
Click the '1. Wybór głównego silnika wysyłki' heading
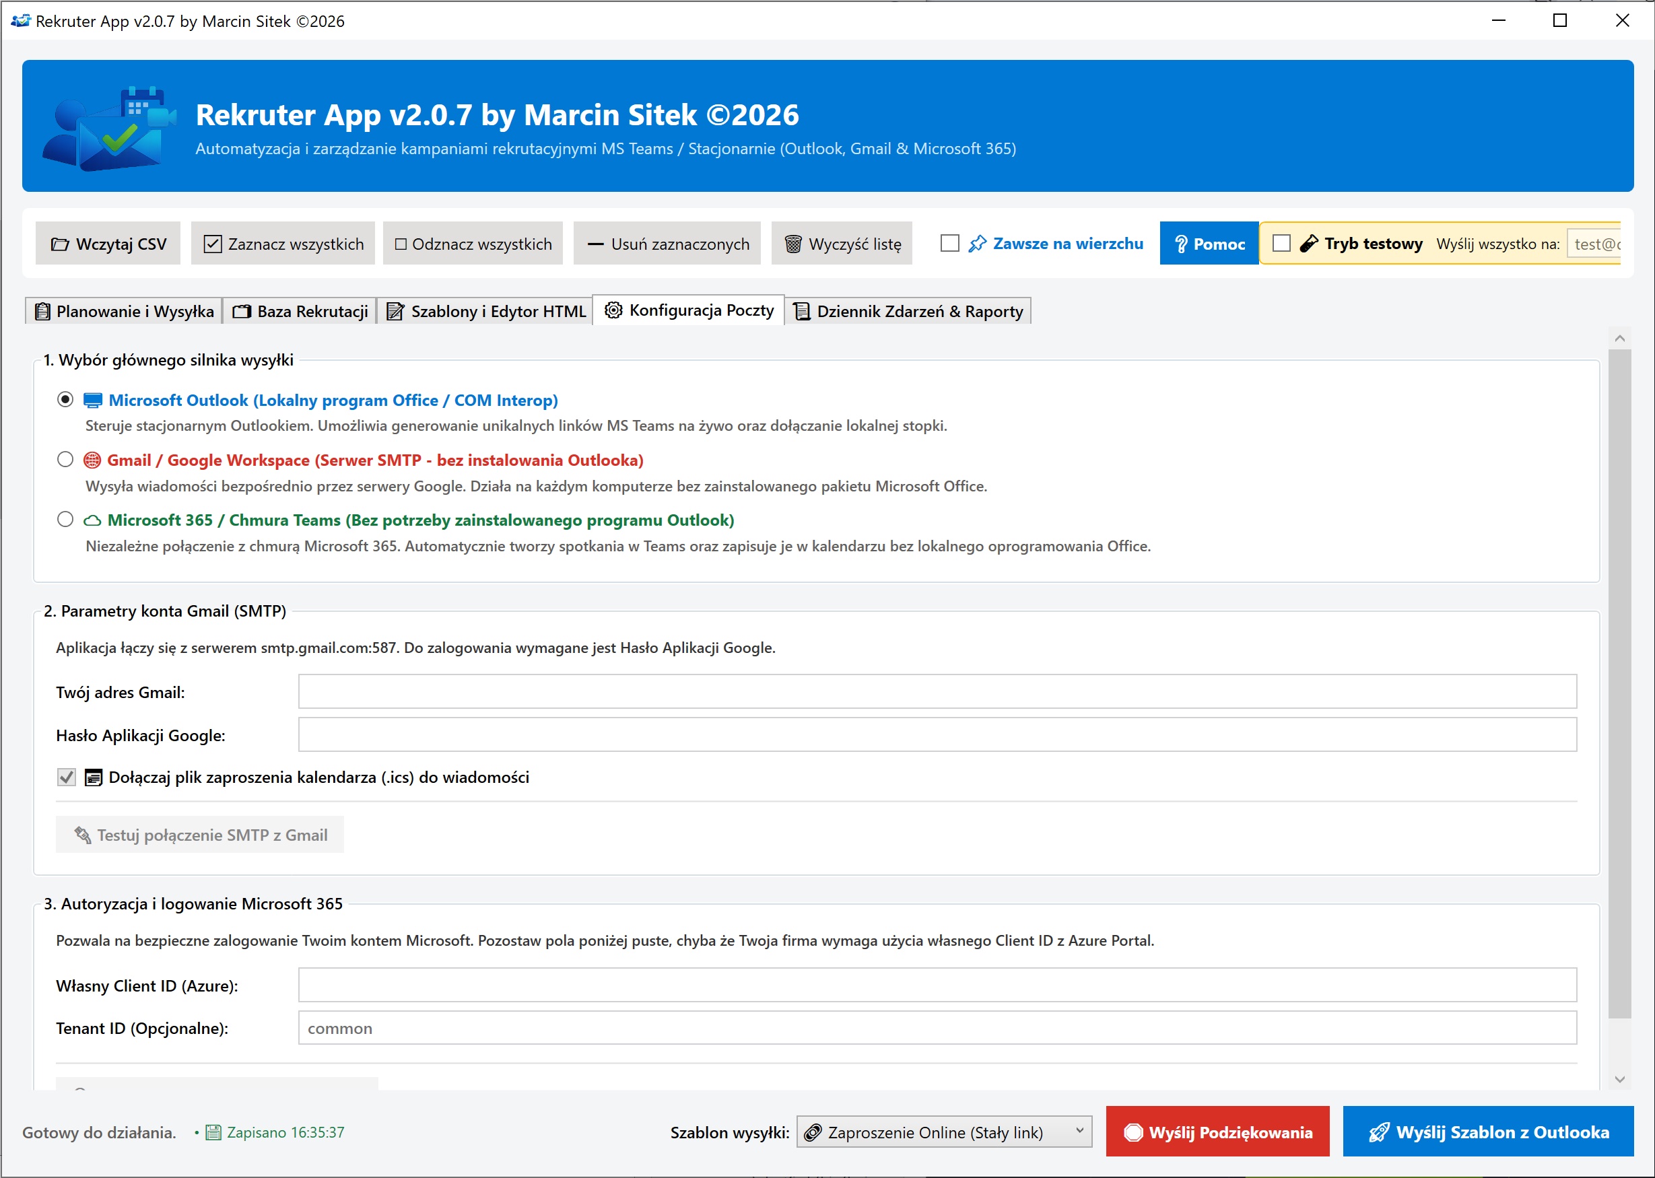pyautogui.click(x=168, y=359)
